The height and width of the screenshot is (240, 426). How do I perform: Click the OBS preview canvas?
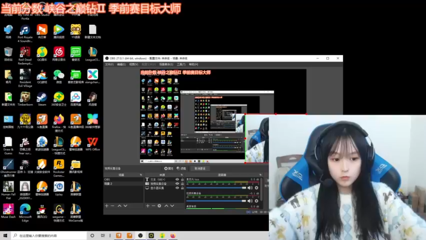coord(223,116)
